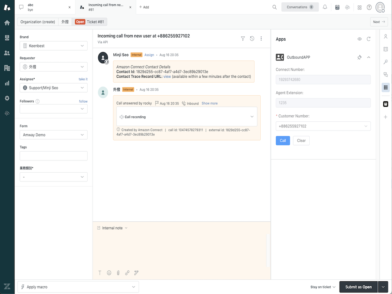This screenshot has width=392, height=294.
Task: Expand Call recording section
Action: point(187,117)
